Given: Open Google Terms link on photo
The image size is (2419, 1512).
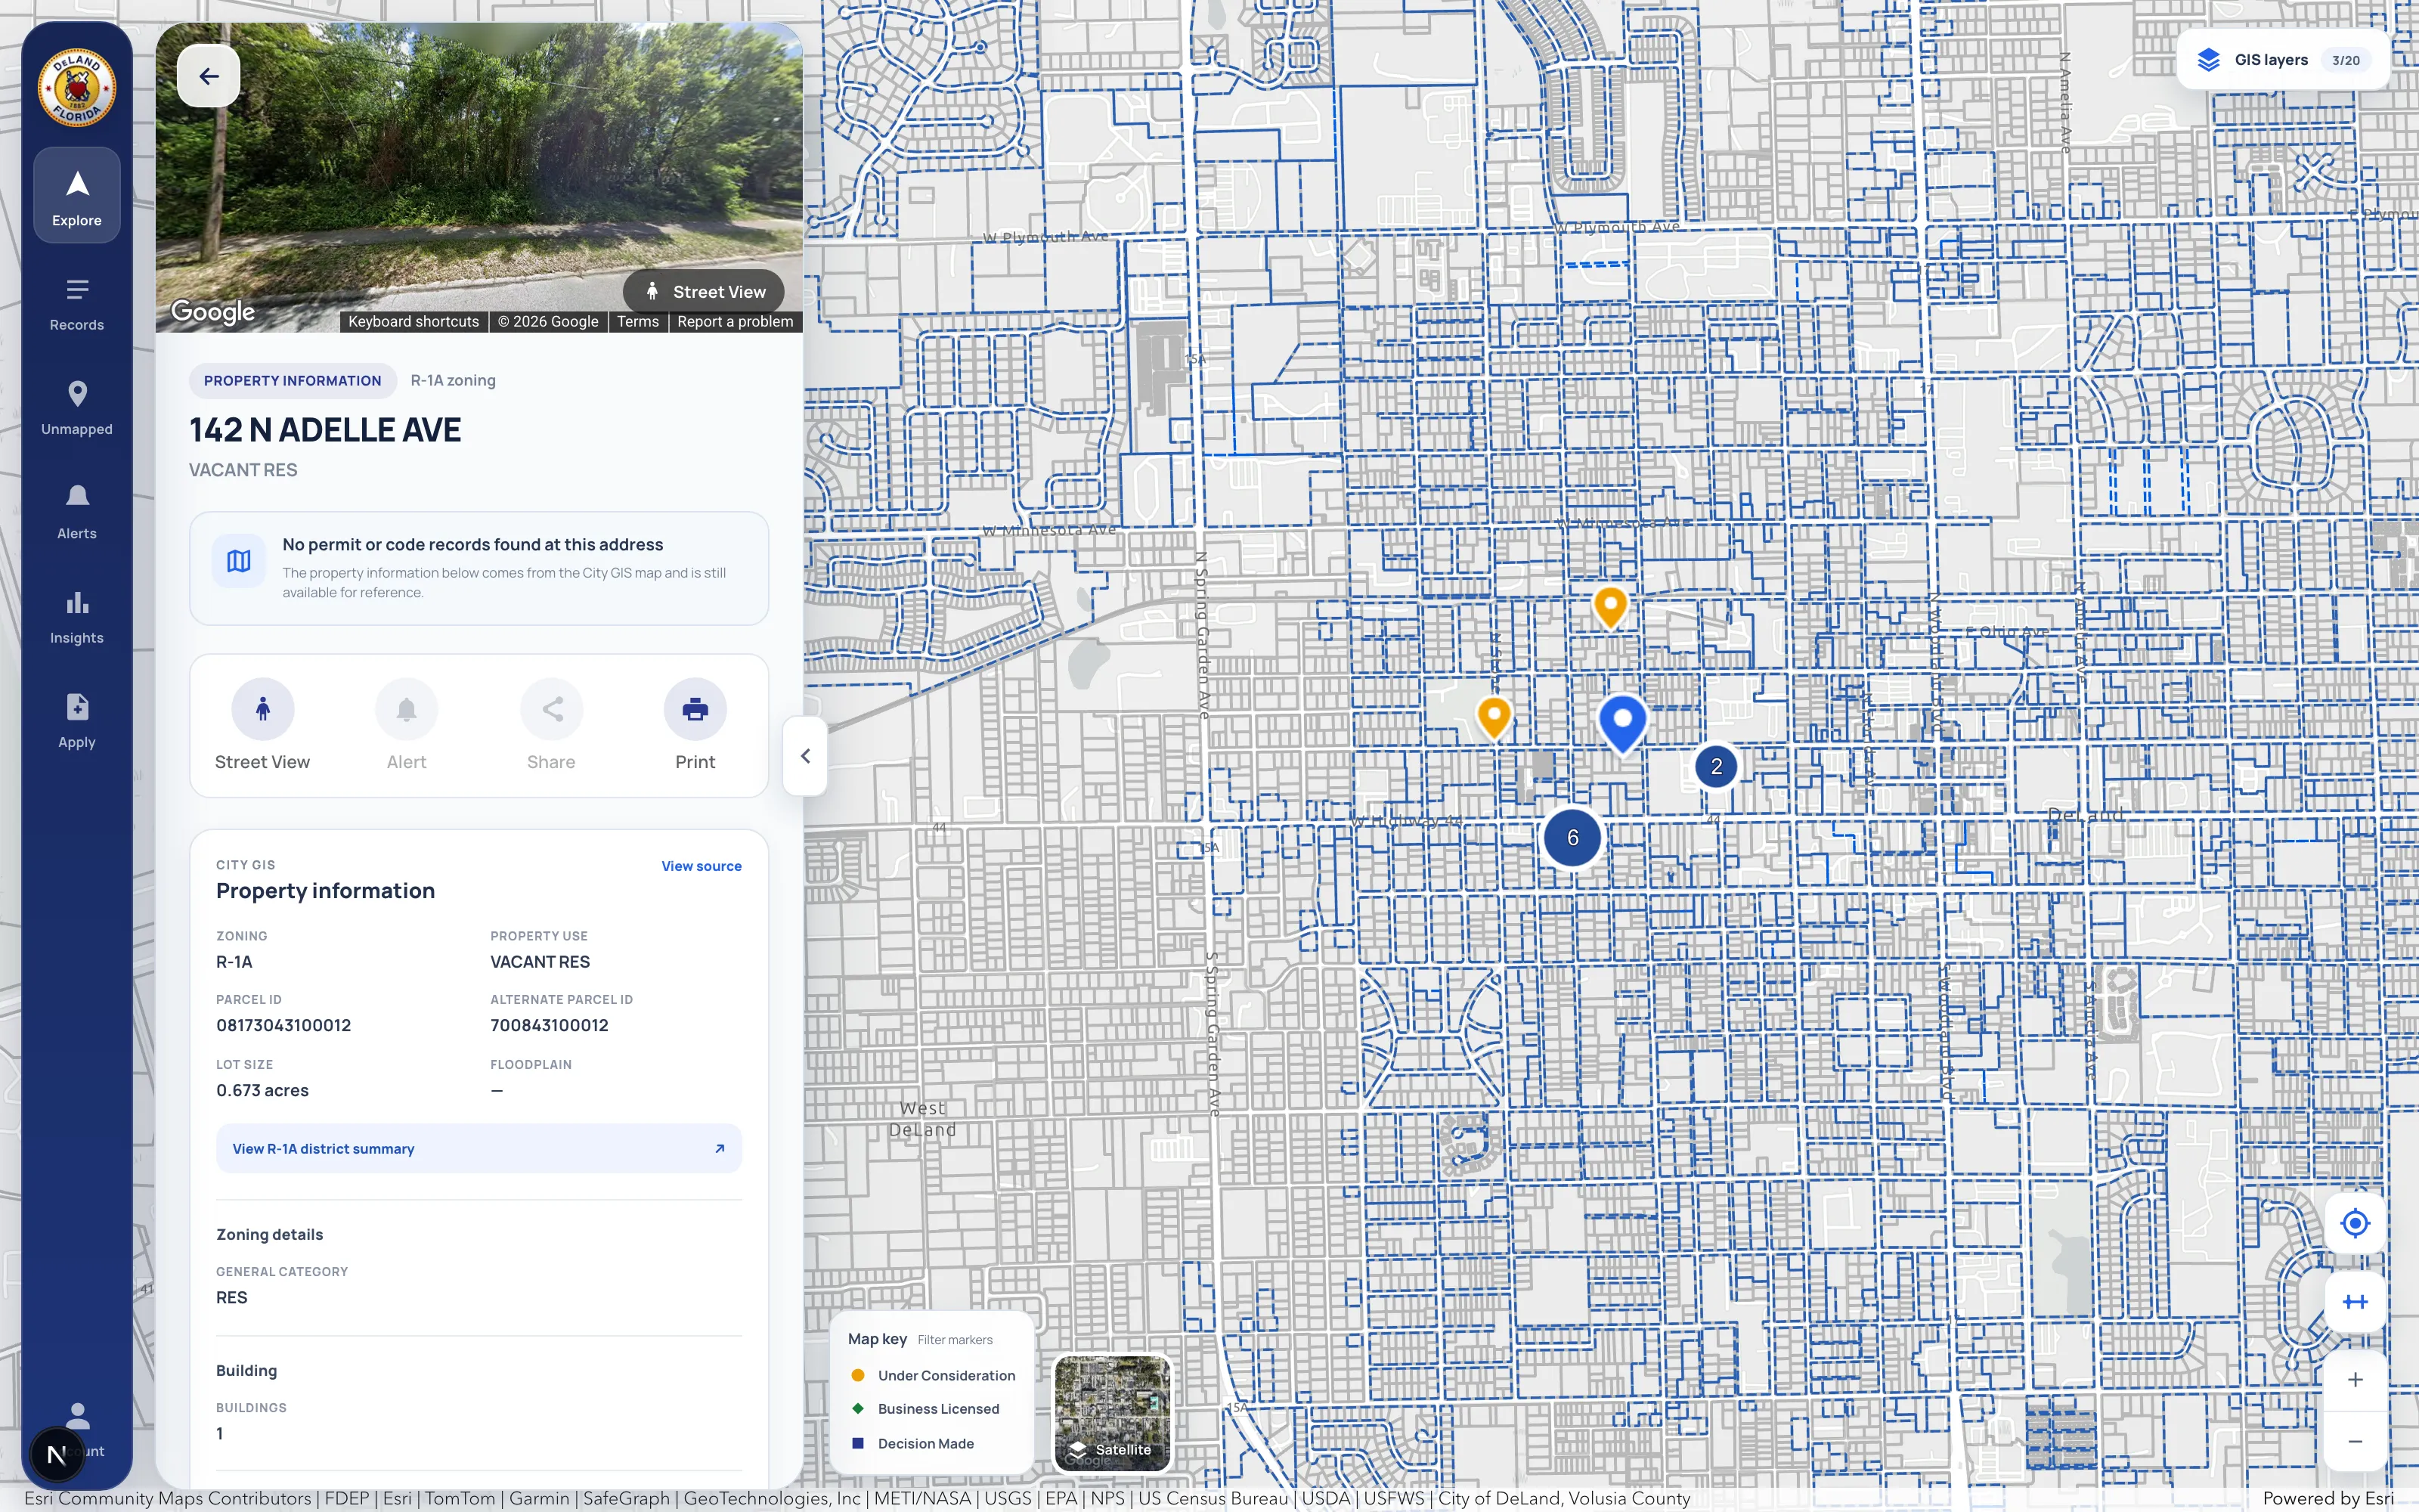Looking at the screenshot, I should click(638, 322).
